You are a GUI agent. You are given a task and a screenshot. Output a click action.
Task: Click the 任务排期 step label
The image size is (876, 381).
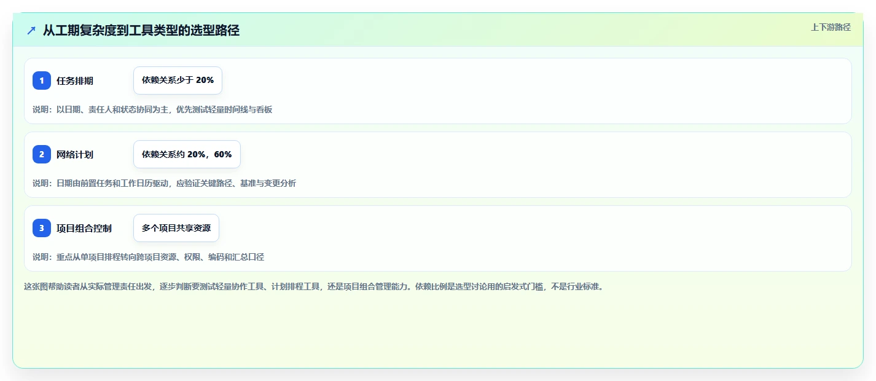tap(75, 81)
